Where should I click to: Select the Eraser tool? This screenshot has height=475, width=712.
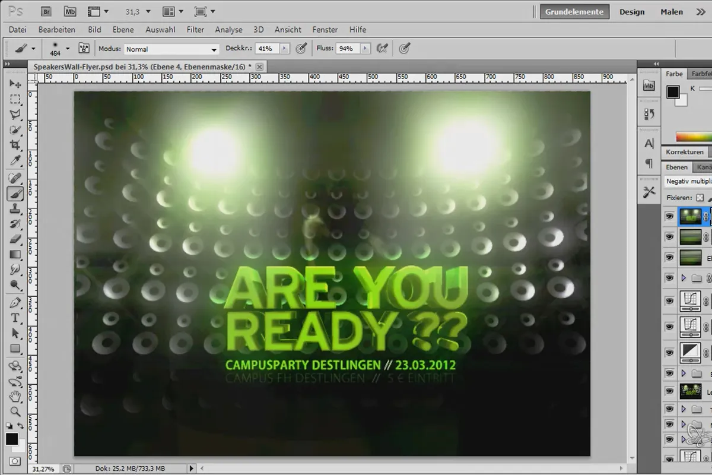tap(15, 239)
